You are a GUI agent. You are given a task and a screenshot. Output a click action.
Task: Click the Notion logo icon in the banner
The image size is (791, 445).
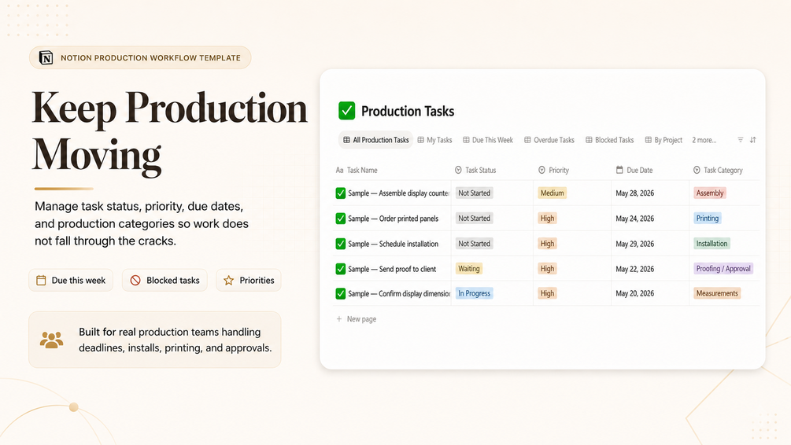46,58
